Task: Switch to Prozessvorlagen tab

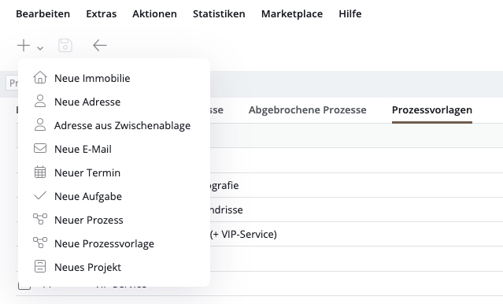Action: (x=432, y=109)
